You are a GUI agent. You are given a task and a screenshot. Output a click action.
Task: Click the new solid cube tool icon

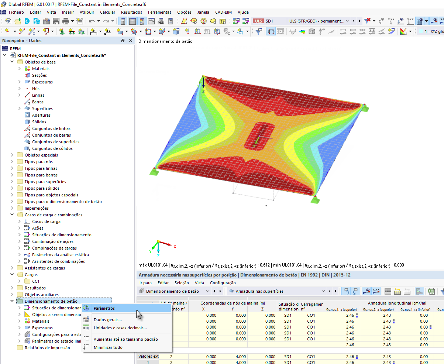[x=176, y=31]
